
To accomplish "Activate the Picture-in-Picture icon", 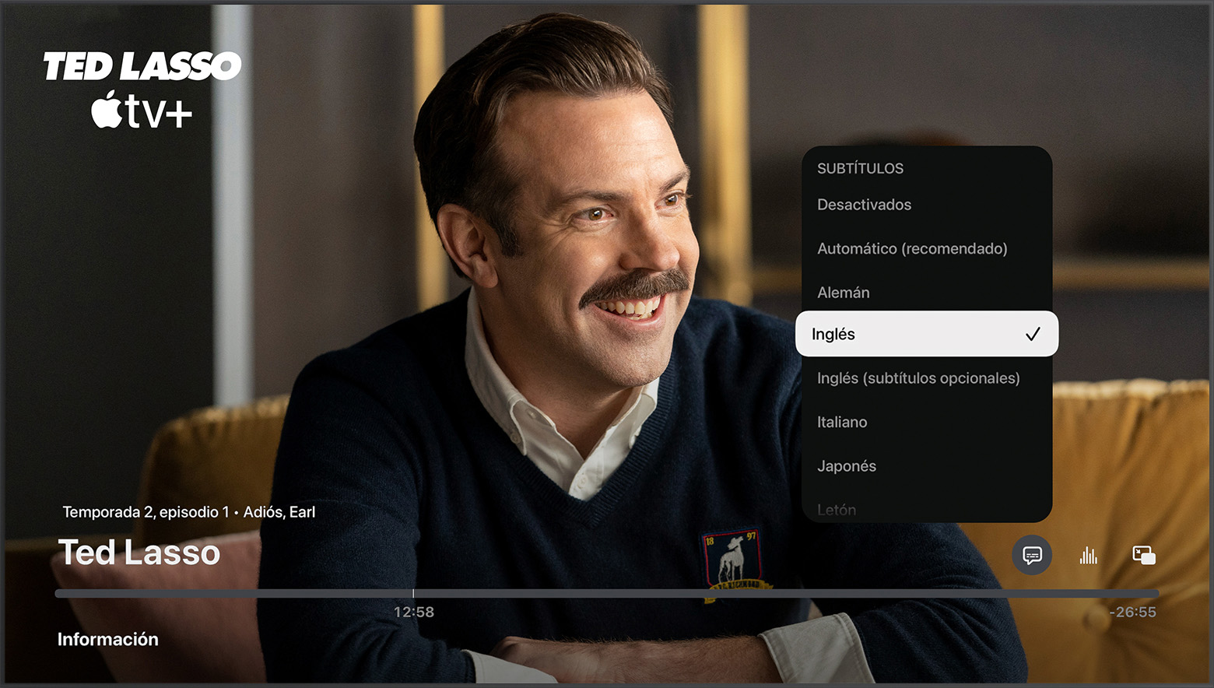I will coord(1144,555).
